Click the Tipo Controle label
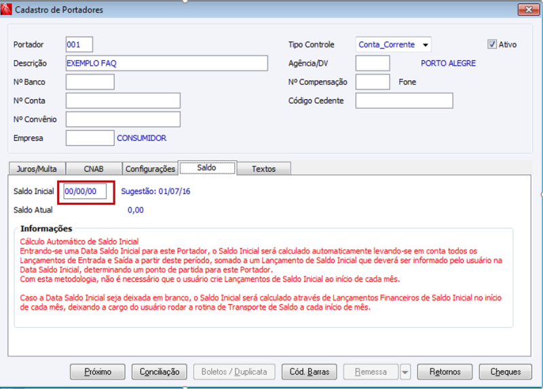543x389 pixels. (312, 44)
